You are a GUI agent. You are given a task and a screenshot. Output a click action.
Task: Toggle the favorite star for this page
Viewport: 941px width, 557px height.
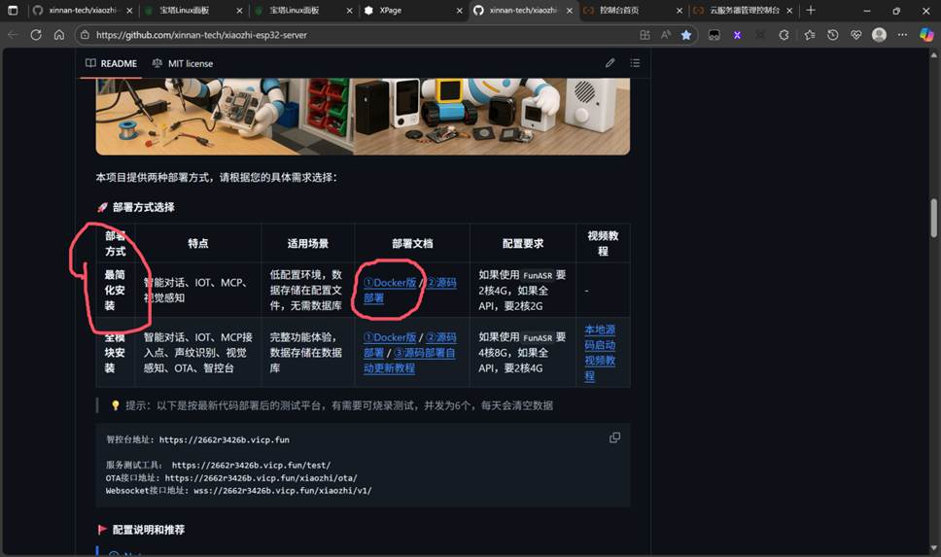coord(686,34)
